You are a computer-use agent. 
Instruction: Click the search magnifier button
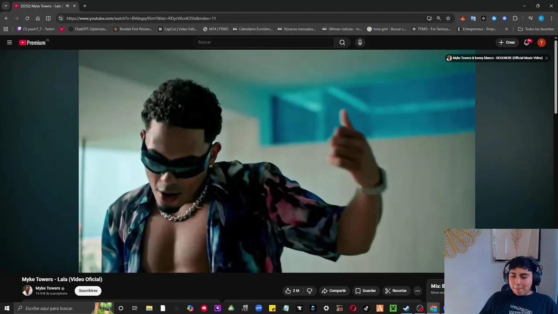[342, 42]
